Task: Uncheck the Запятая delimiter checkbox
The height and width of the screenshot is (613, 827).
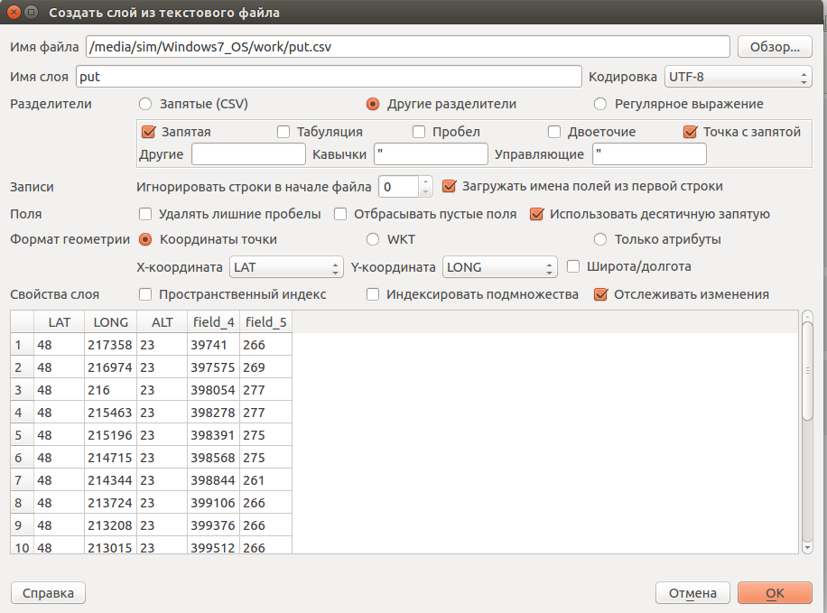Action: coord(150,132)
